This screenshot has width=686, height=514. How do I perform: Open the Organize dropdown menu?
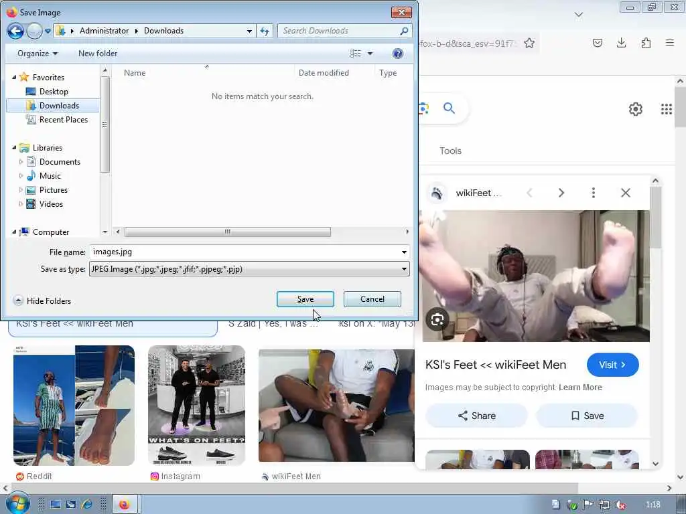point(38,54)
